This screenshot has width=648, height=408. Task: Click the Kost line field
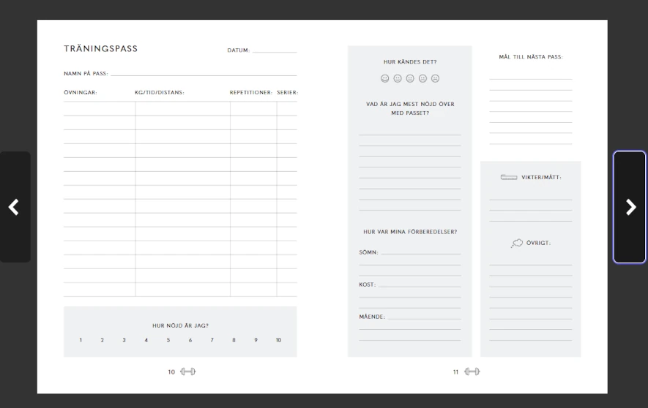[419, 284]
